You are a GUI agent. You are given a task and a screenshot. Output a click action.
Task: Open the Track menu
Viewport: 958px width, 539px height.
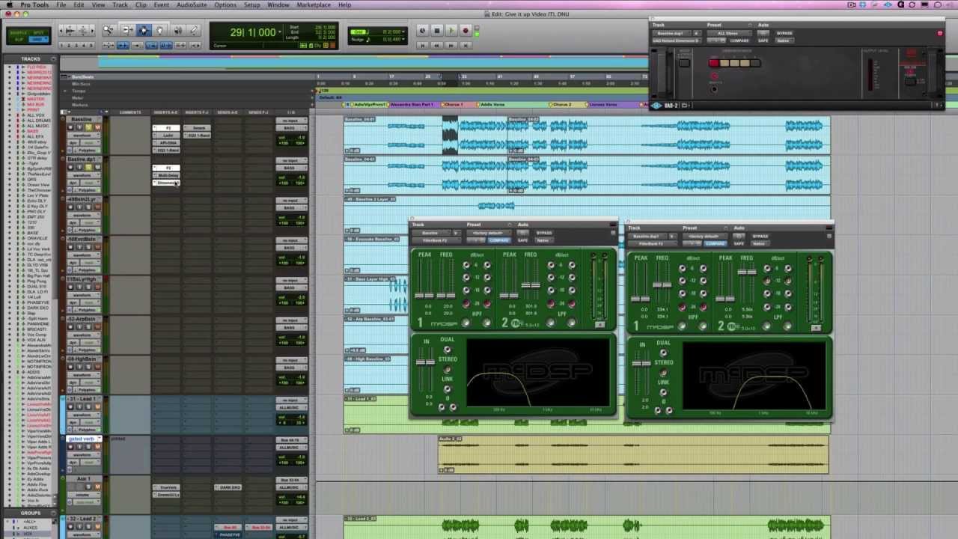pyautogui.click(x=120, y=4)
